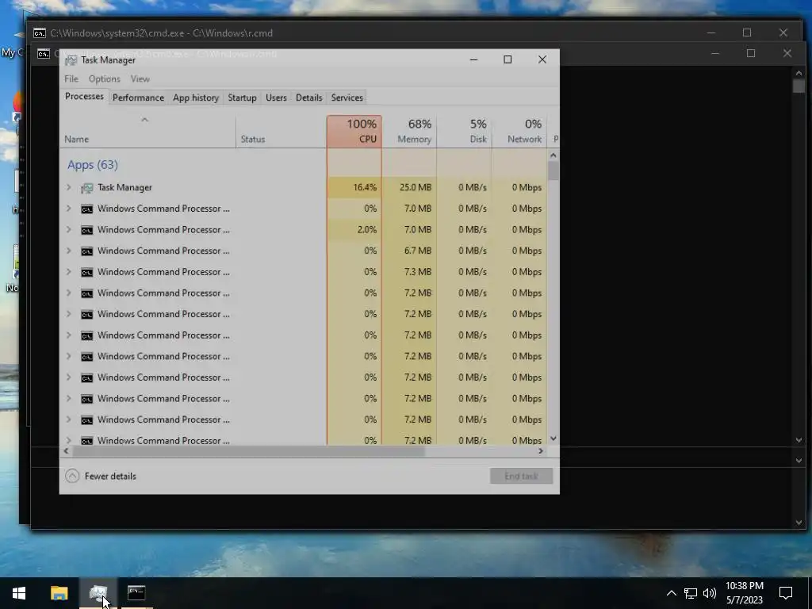Switch to the Startup tab
This screenshot has height=609, width=812.
pyautogui.click(x=242, y=98)
